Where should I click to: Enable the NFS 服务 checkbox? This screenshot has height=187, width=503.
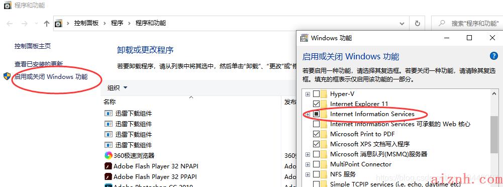[x=316, y=174]
